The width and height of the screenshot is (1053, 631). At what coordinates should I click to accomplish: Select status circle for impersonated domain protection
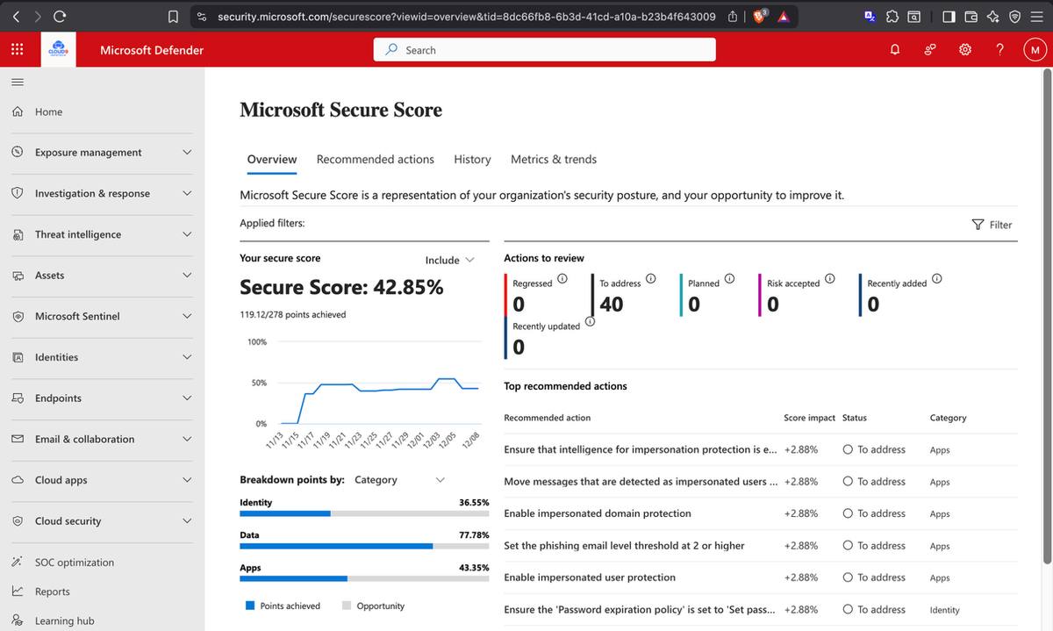point(848,513)
